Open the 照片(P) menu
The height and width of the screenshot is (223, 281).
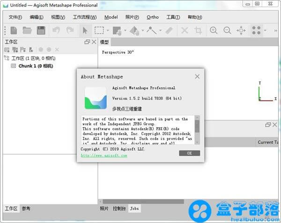point(132,17)
